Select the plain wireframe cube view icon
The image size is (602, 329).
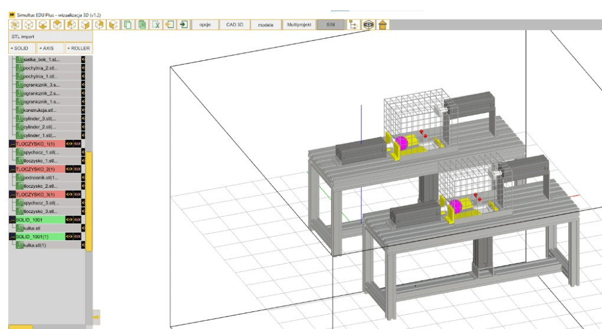[x=29, y=25]
